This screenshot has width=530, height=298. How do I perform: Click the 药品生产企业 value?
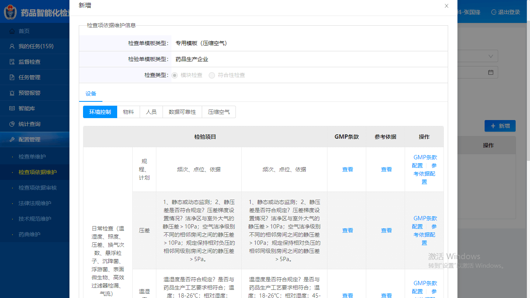192,59
